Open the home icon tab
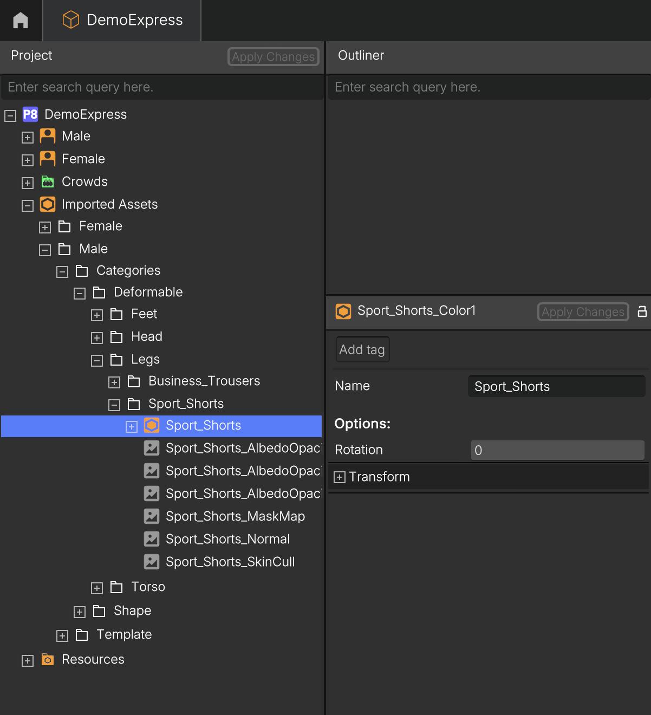The image size is (651, 715). (21, 21)
